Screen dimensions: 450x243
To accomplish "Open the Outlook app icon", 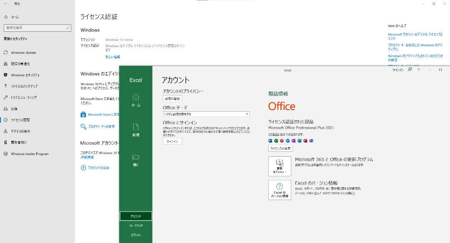I will pyautogui.click(x=287, y=140).
